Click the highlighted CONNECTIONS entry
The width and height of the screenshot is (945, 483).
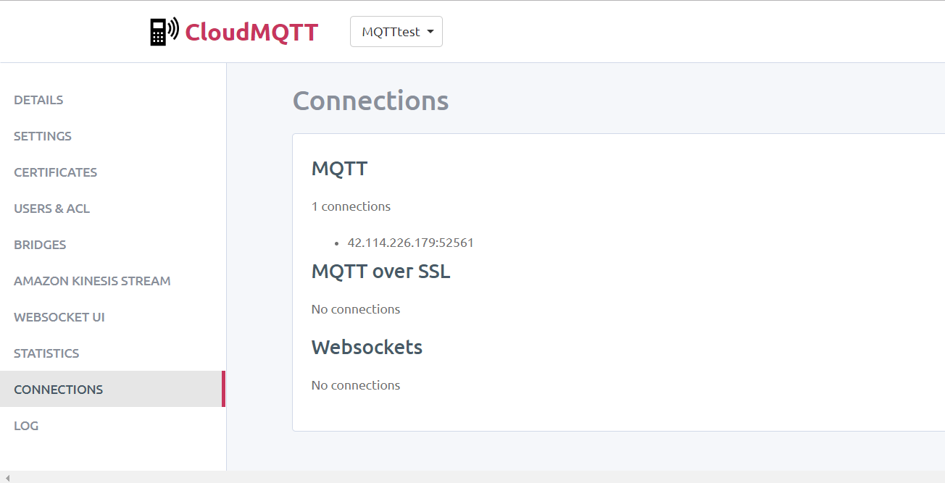click(59, 389)
